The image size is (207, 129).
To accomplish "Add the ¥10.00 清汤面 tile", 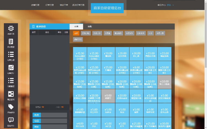I will [108, 54].
